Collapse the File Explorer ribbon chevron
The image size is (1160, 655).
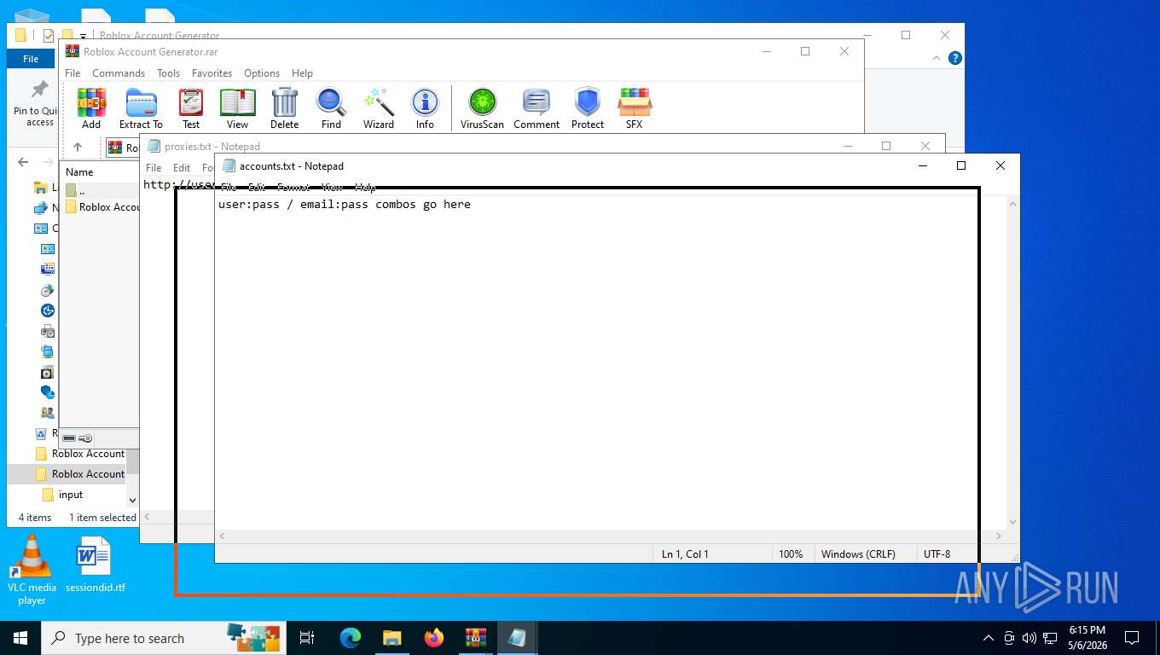937,58
